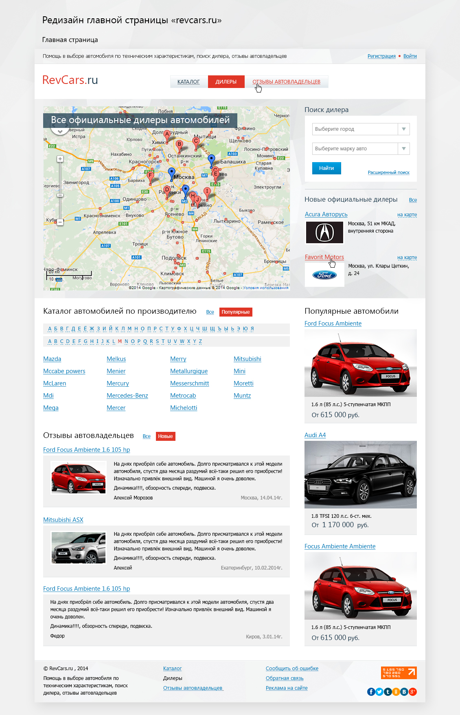Open the 'Favorit Motors' dealer link
The height and width of the screenshot is (715, 460).
click(x=324, y=257)
